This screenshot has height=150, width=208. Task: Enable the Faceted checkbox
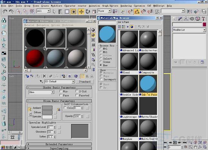tap(77, 95)
